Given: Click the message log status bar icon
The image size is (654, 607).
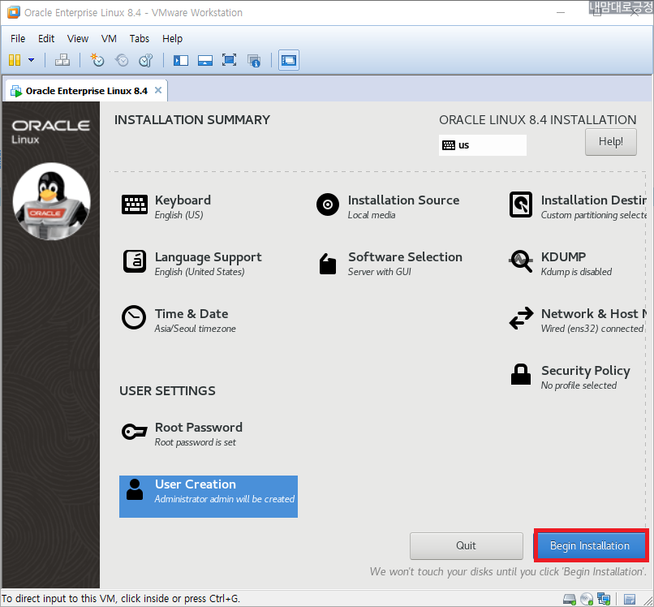Looking at the screenshot, I should click(x=630, y=600).
